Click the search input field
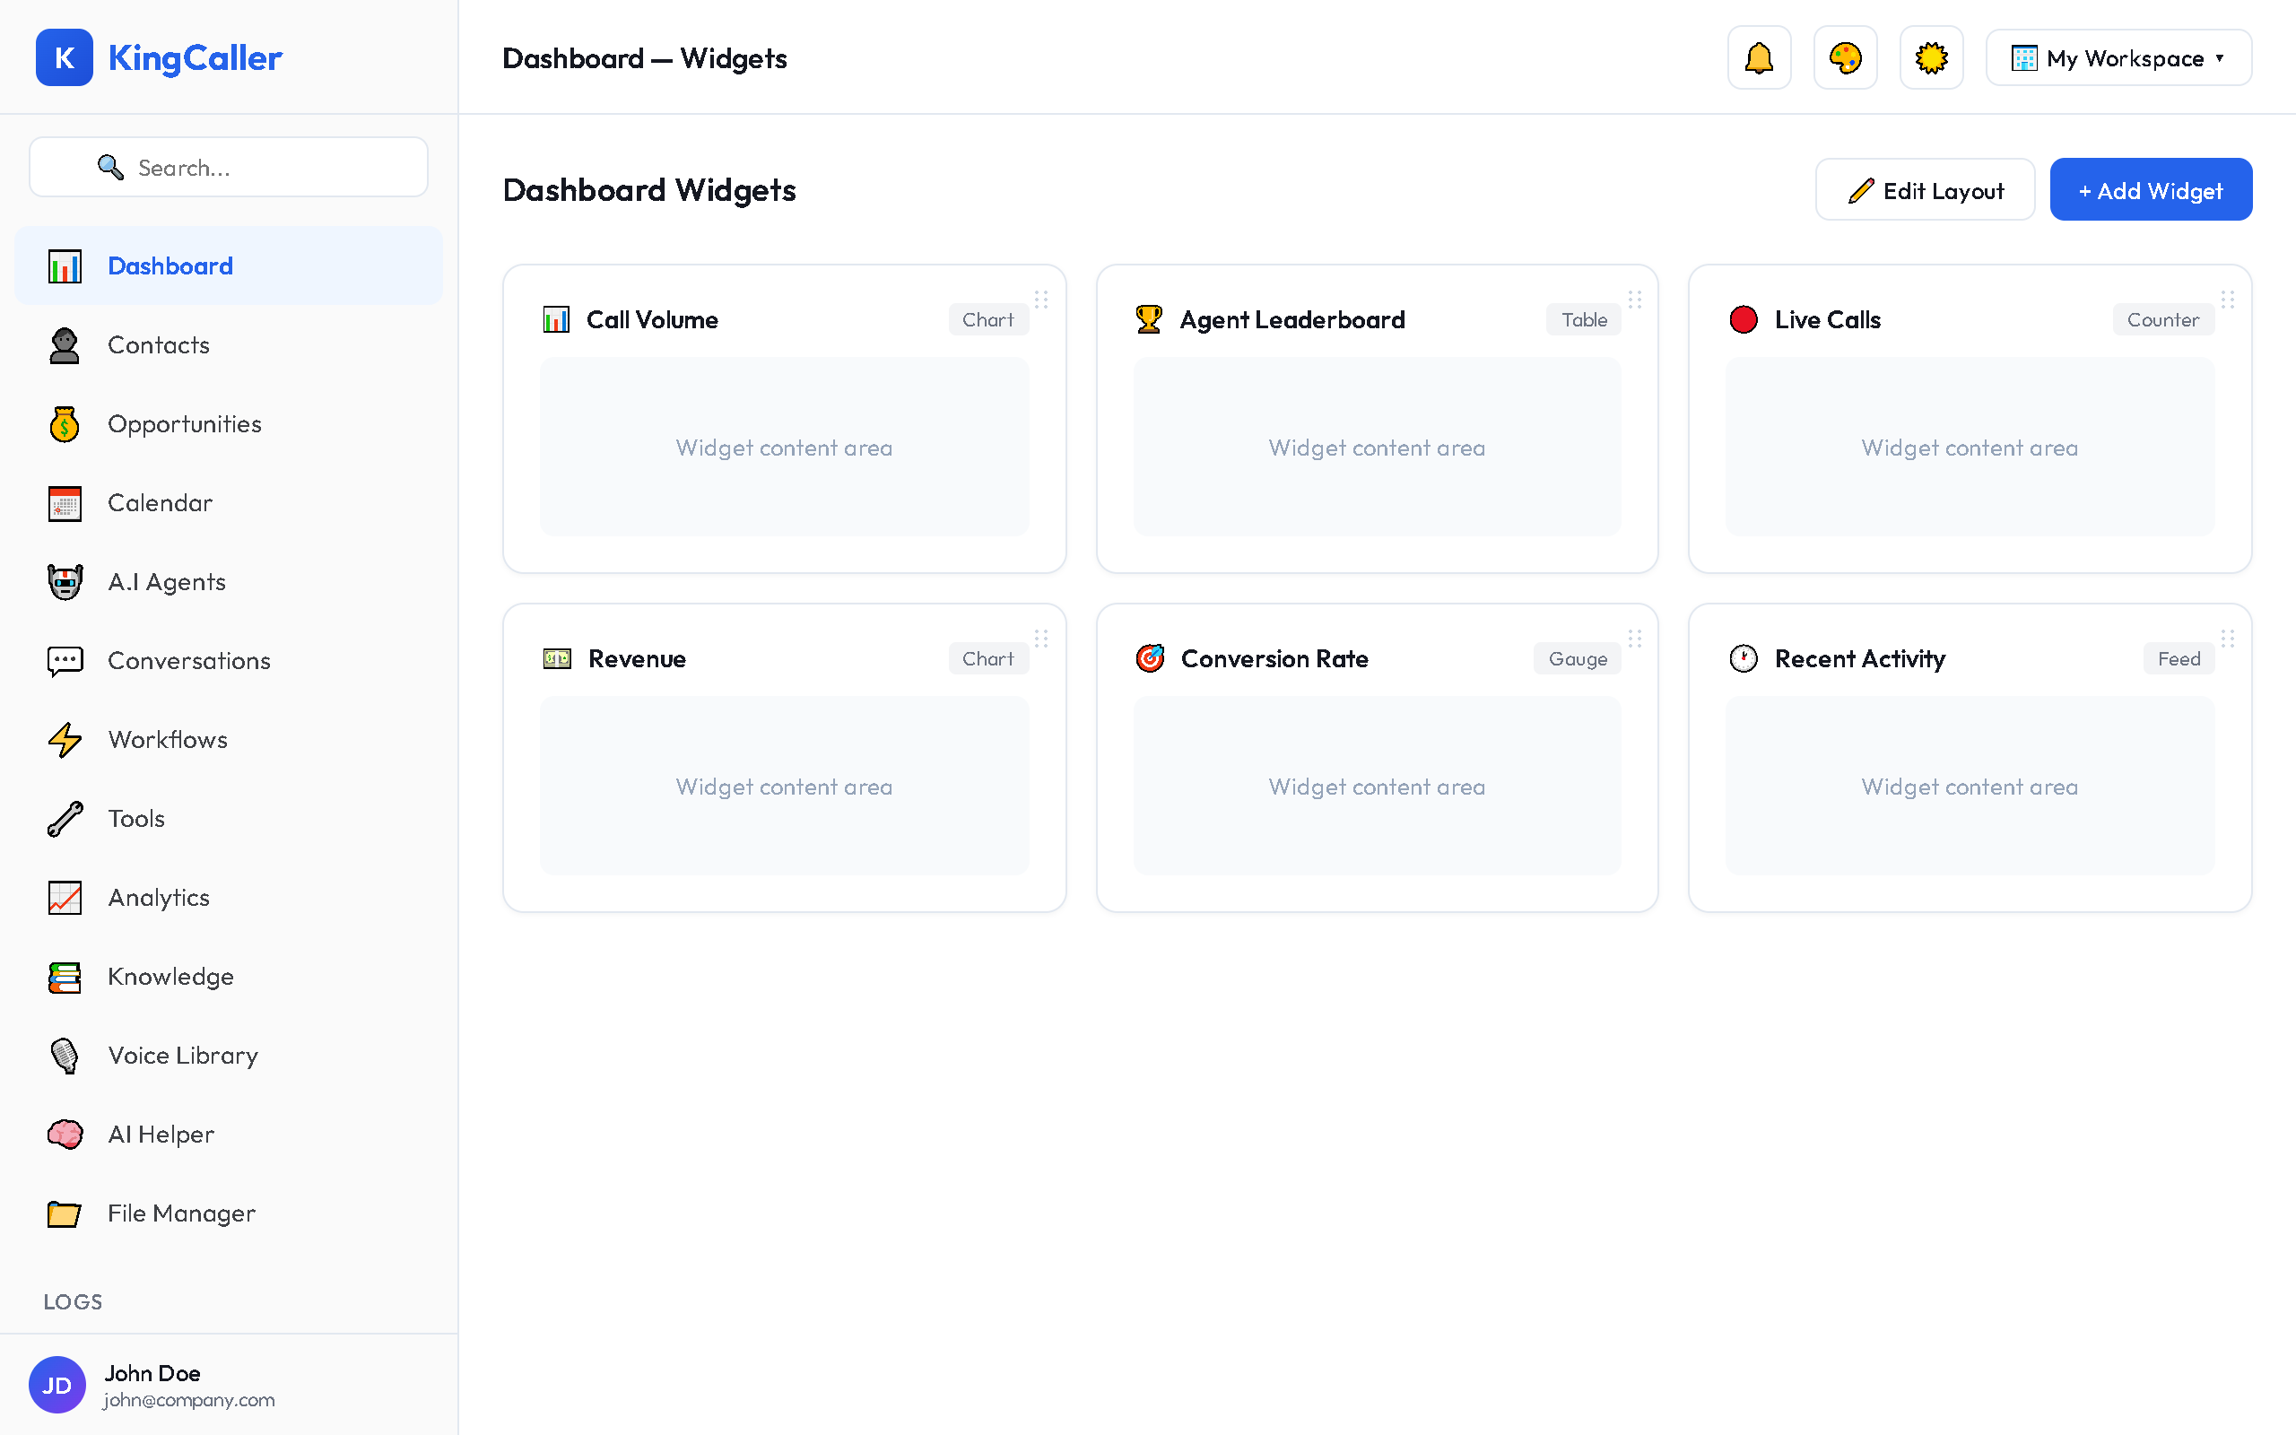This screenshot has height=1435, width=2296. [x=228, y=167]
